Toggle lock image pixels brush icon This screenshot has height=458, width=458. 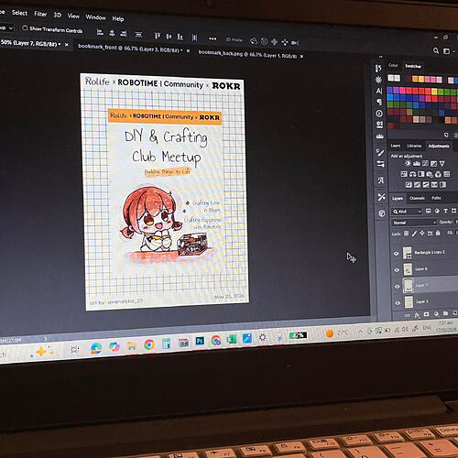[x=414, y=234]
